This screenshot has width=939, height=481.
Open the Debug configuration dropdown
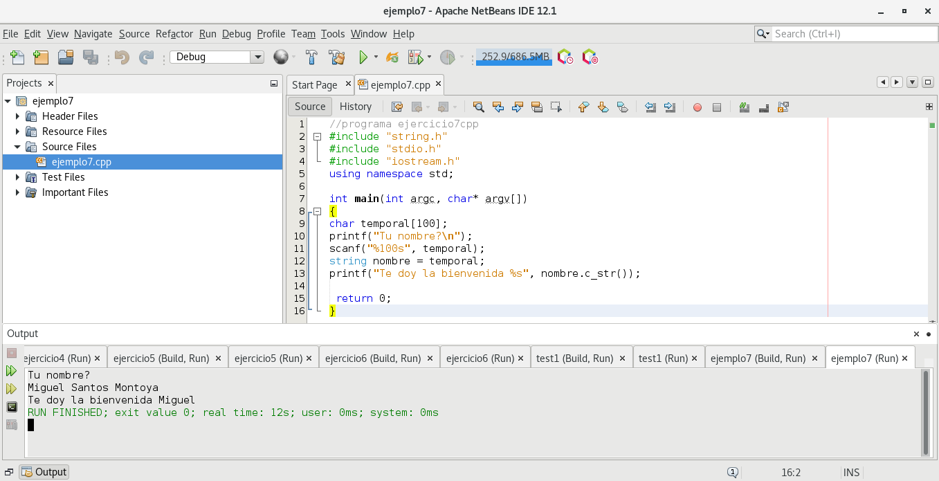click(257, 57)
